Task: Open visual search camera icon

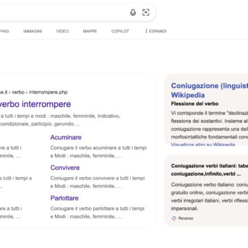Action: pyautogui.click(x=146, y=12)
